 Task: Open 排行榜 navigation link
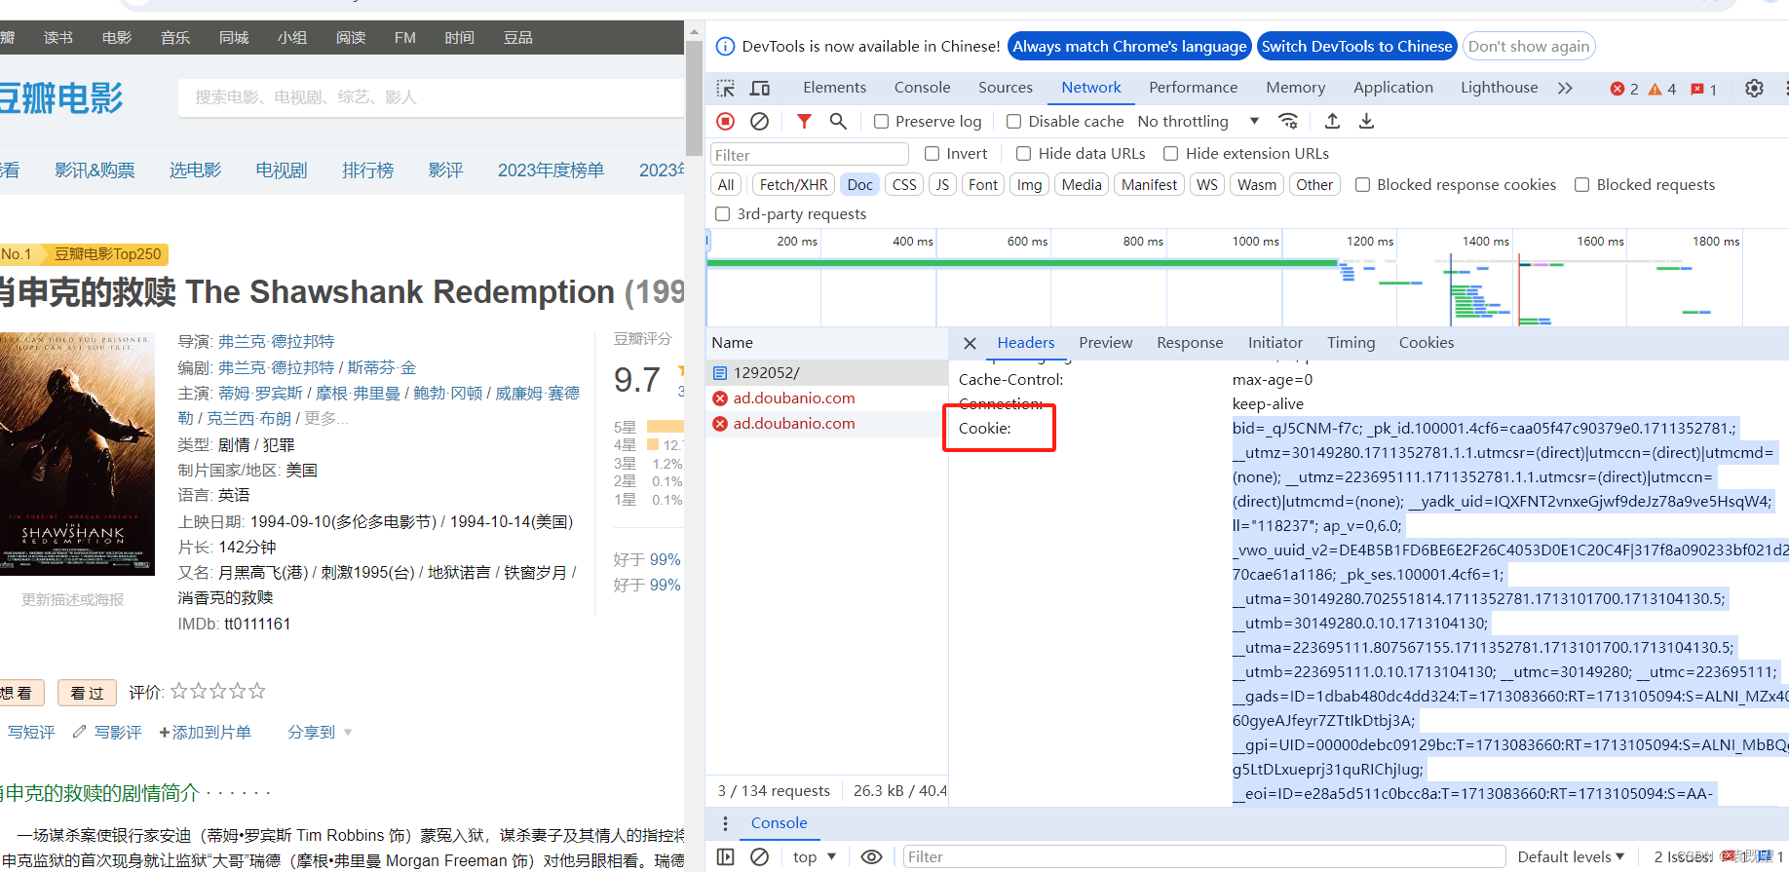[367, 171]
